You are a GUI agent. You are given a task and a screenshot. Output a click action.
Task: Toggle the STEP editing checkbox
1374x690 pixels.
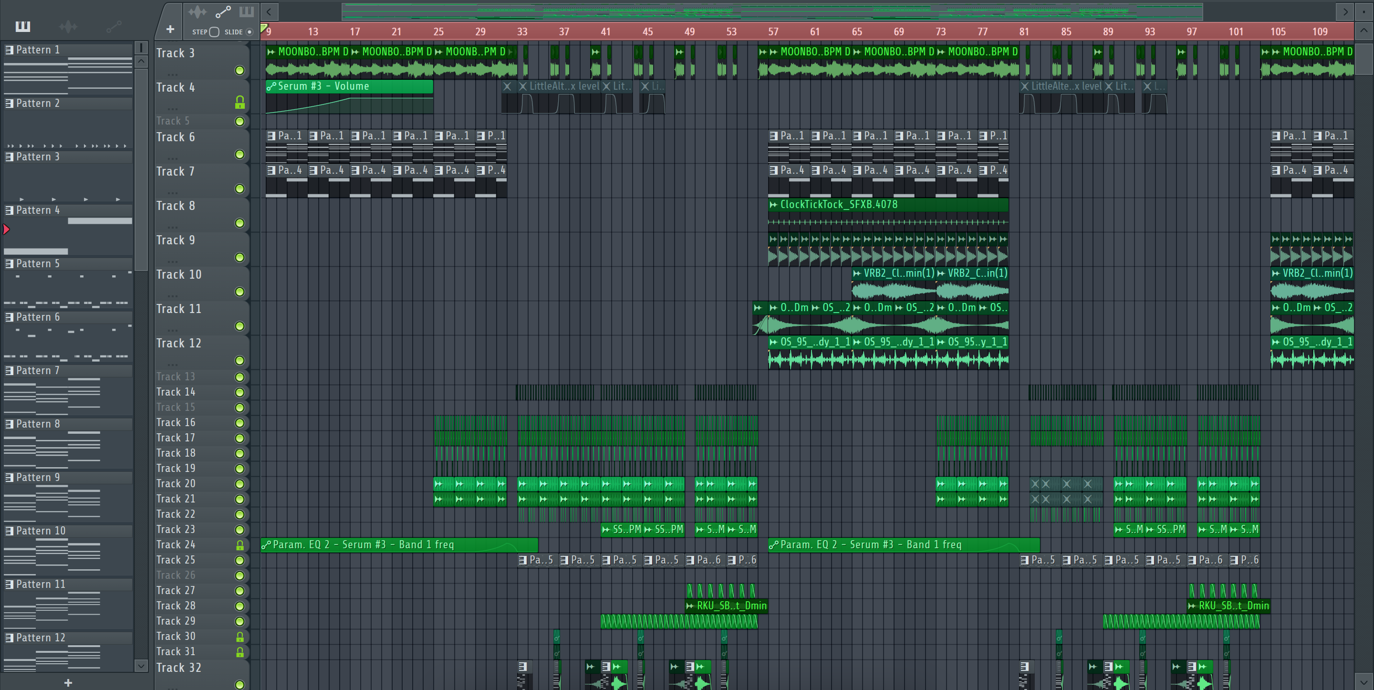coord(214,32)
